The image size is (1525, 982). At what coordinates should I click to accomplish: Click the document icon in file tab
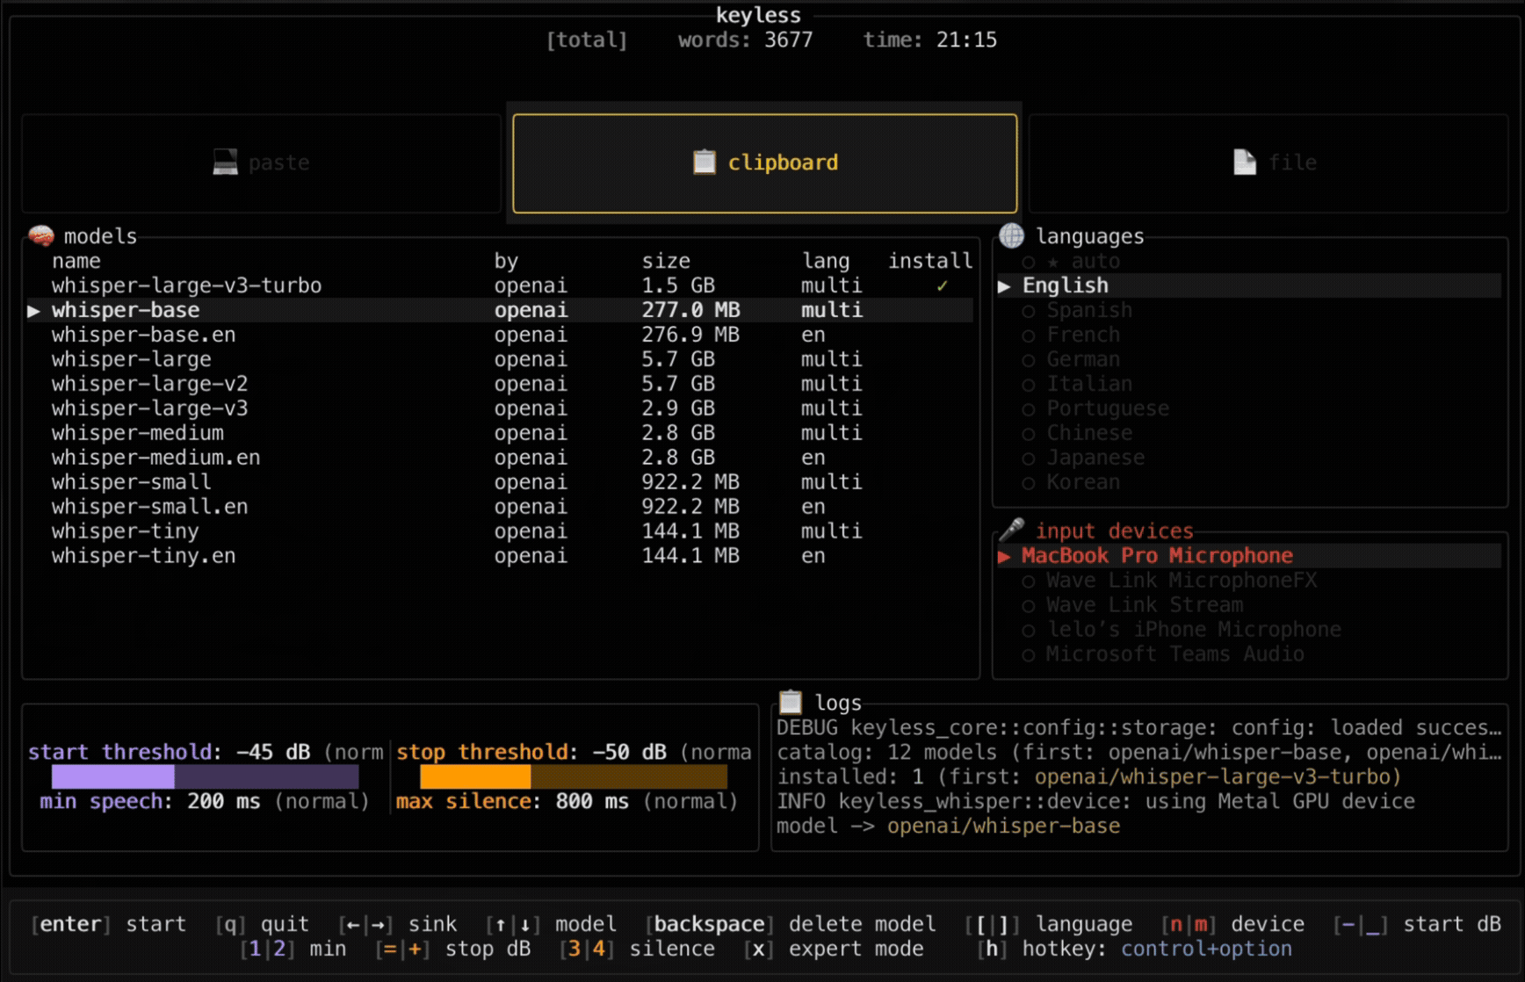(1244, 162)
